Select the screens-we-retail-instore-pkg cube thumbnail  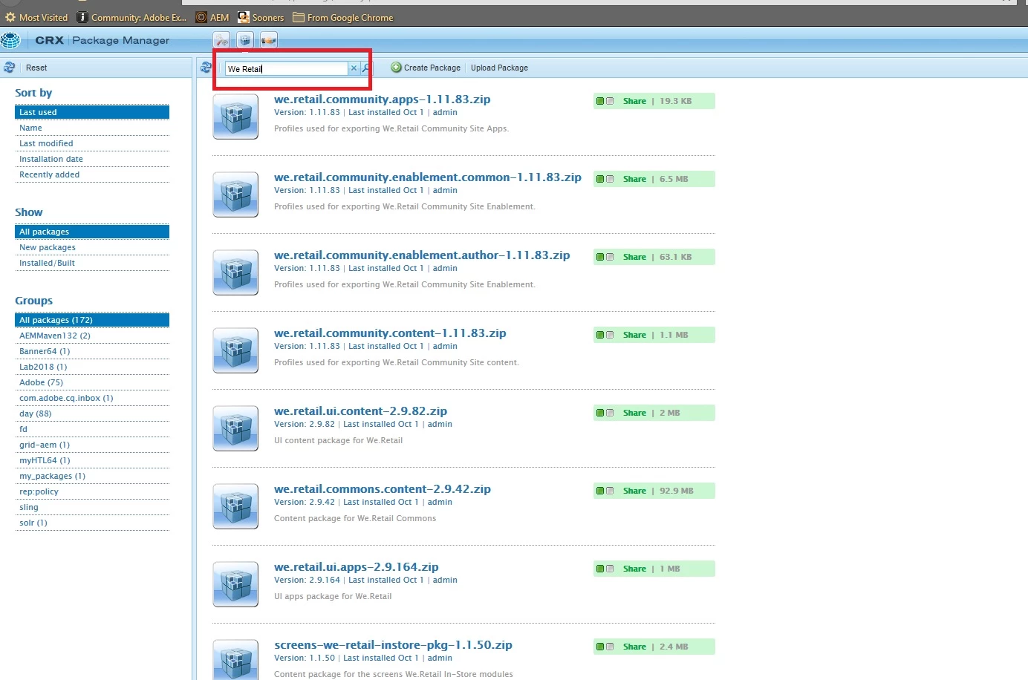pyautogui.click(x=235, y=660)
